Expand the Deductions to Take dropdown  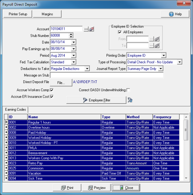(87, 69)
